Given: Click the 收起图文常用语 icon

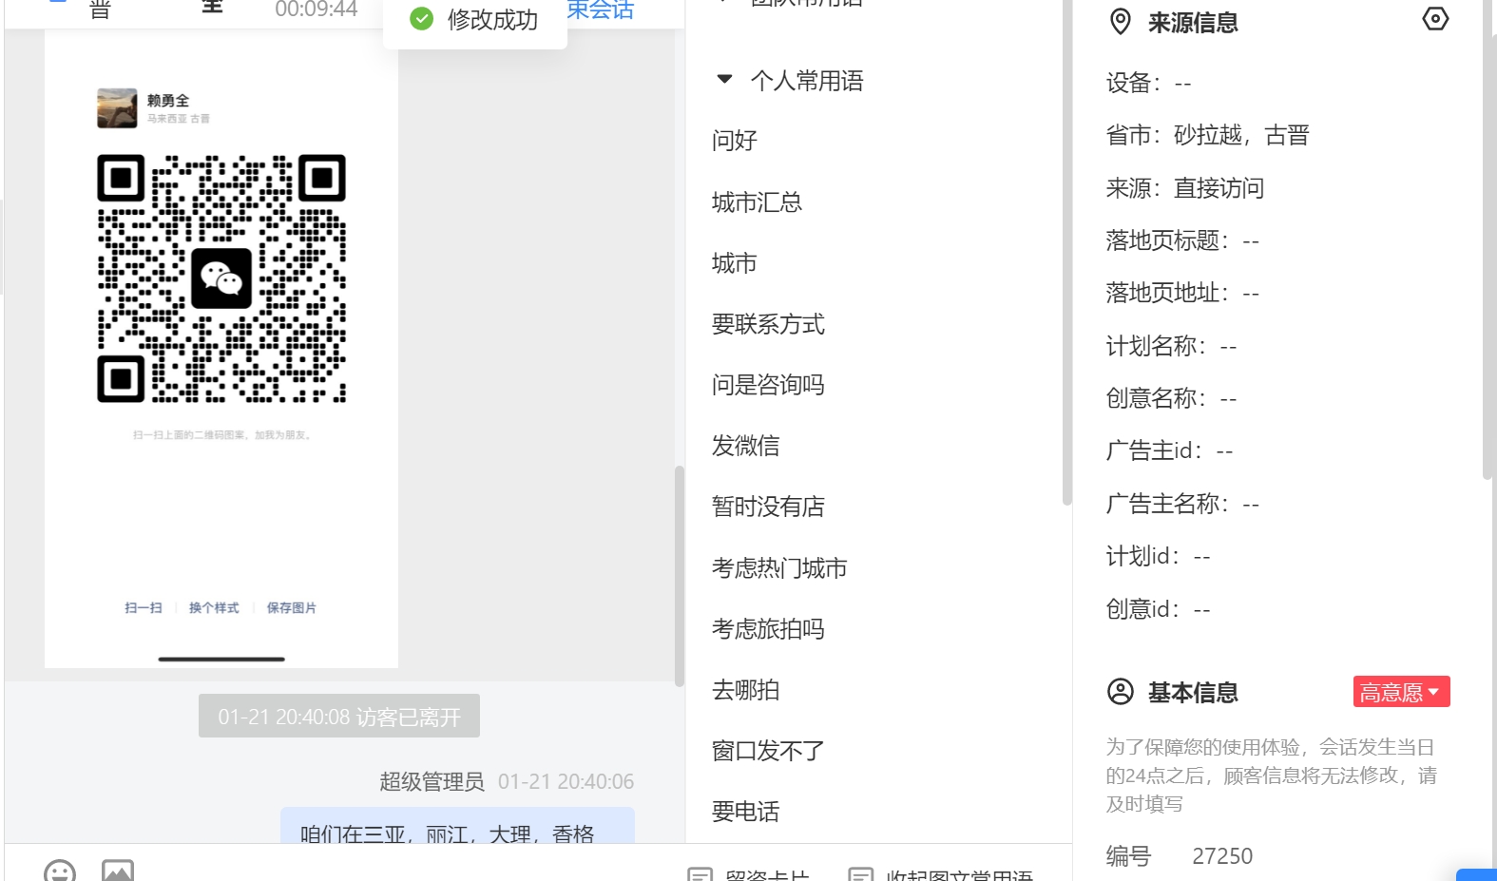Looking at the screenshot, I should pos(860,874).
